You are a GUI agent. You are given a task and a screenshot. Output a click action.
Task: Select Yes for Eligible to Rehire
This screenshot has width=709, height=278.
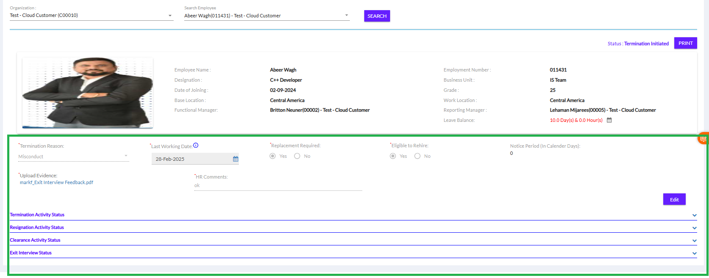pos(393,156)
